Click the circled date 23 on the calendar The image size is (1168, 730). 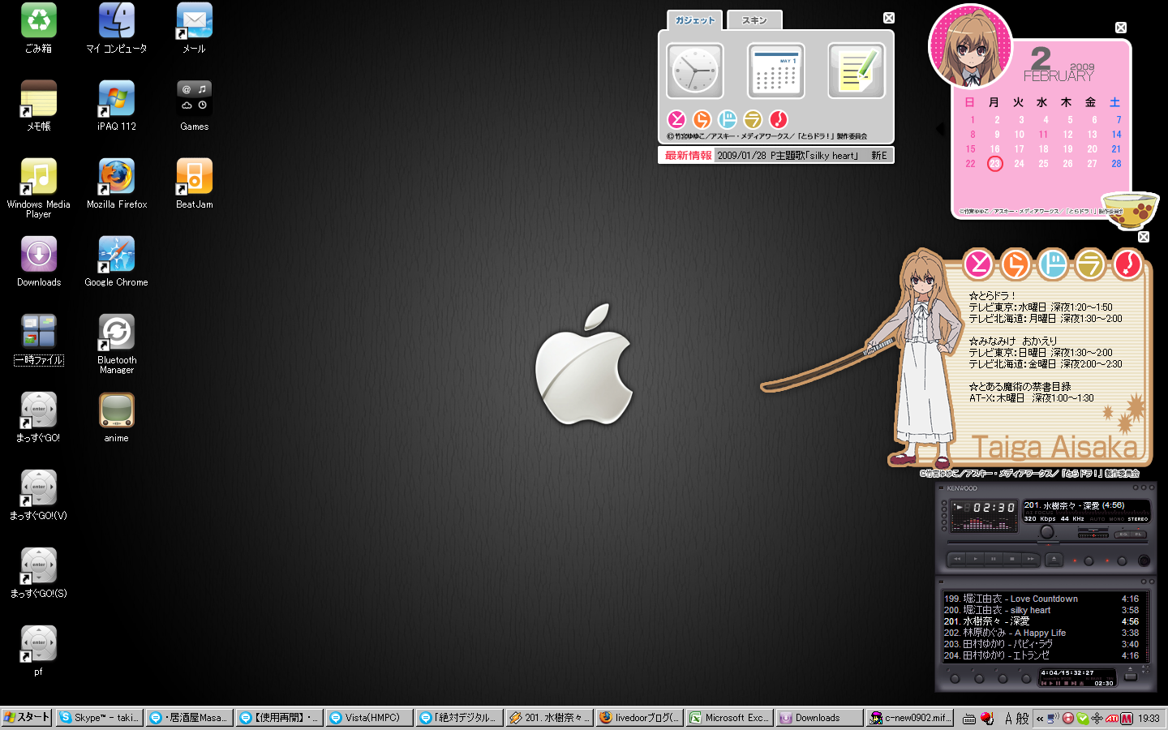[x=994, y=164]
